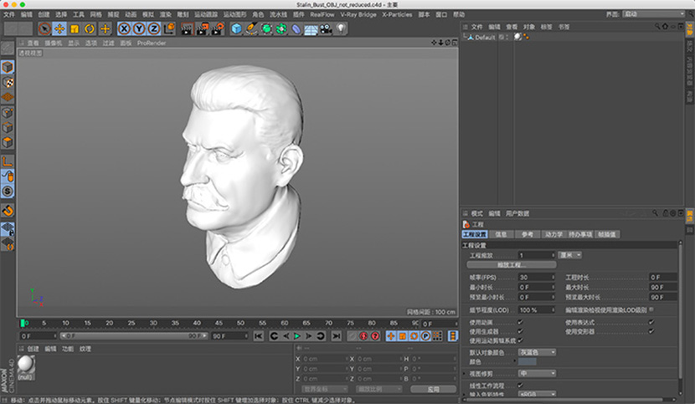Add a camera object
This screenshot has width=695, height=404.
tap(326, 29)
